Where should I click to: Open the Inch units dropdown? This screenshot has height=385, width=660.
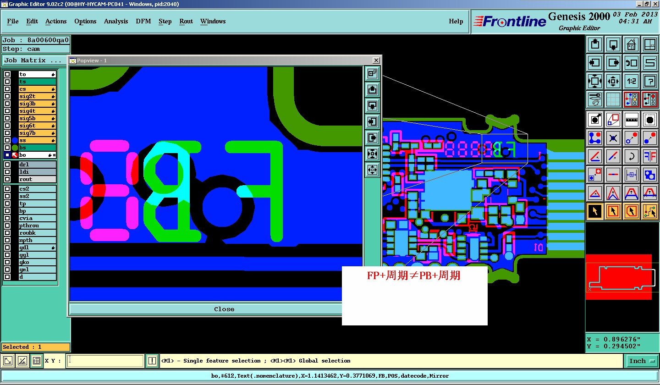[642, 361]
